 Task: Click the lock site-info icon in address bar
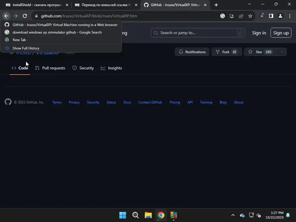pyautogui.click(x=36, y=16)
